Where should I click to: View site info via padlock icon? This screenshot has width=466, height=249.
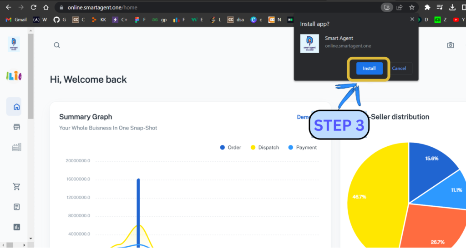click(61, 7)
